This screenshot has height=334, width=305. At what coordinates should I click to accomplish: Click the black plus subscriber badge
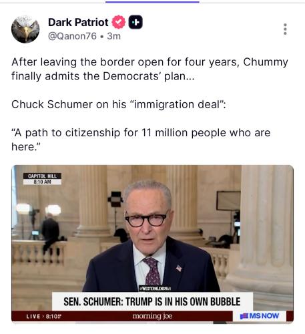(135, 22)
